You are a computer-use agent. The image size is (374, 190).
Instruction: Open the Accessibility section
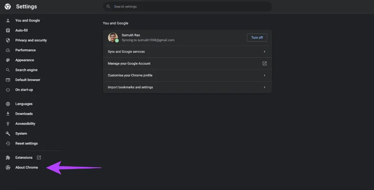pyautogui.click(x=25, y=123)
